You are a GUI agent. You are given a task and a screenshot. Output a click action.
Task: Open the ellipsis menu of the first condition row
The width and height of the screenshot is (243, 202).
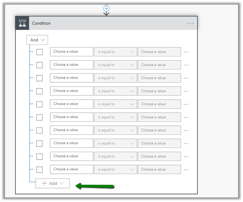(x=186, y=52)
